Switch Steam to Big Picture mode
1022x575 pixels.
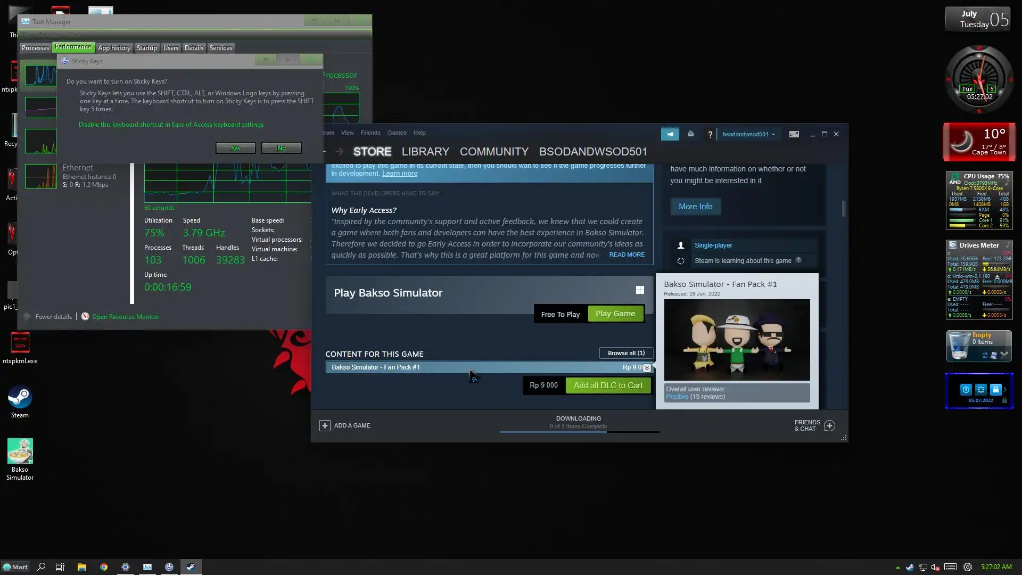click(x=794, y=134)
